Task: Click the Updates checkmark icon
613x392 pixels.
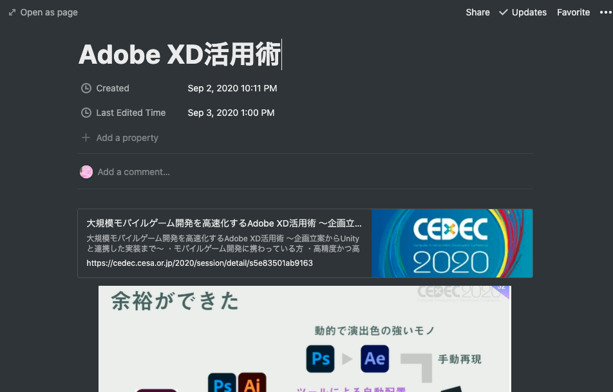Action: coord(504,12)
